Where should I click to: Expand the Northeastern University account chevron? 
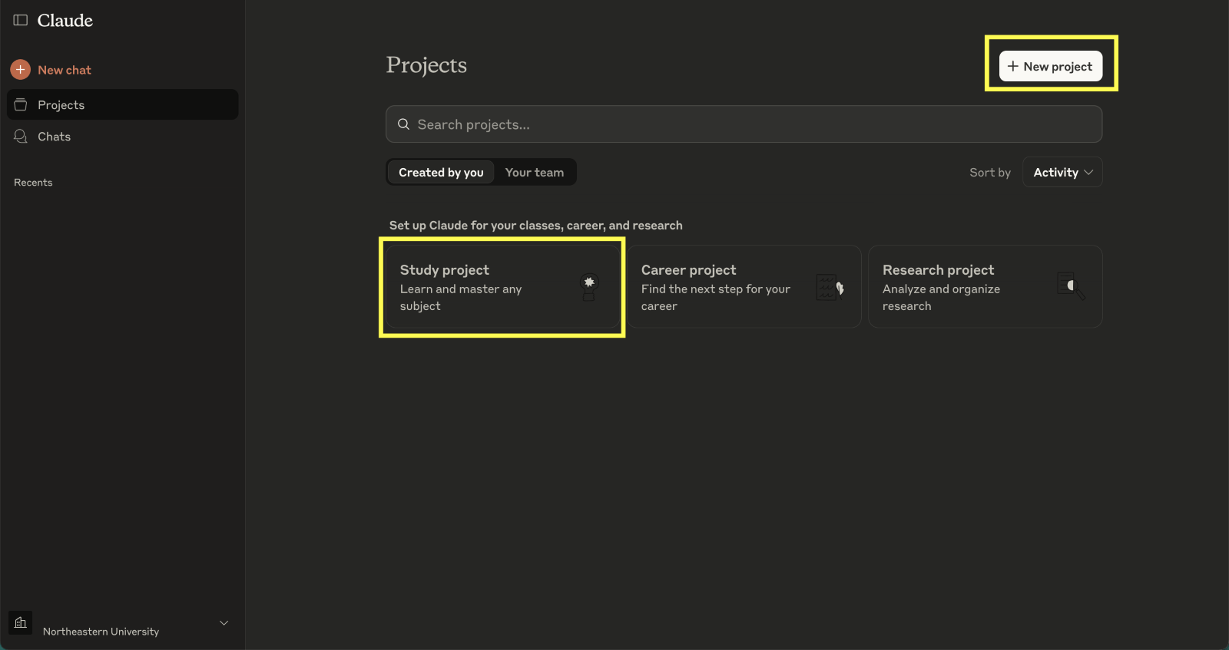tap(224, 622)
